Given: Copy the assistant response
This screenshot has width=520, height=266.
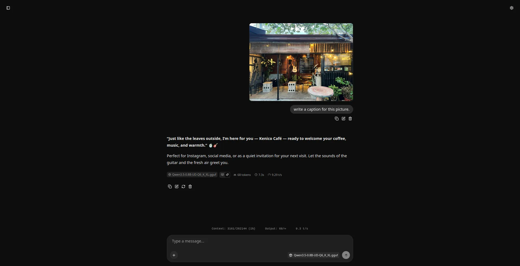Looking at the screenshot, I should 170,186.
